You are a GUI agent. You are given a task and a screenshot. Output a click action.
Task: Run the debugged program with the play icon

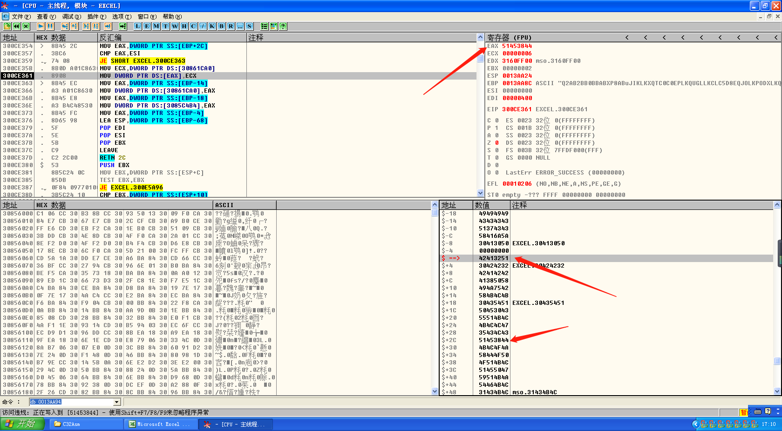click(41, 27)
